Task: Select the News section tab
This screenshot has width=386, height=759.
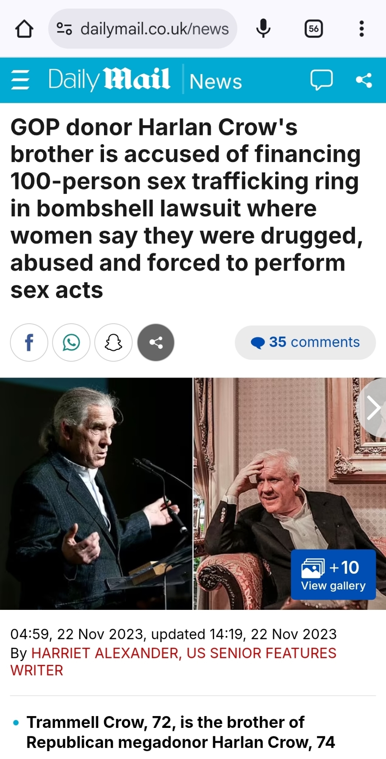Action: (x=216, y=81)
